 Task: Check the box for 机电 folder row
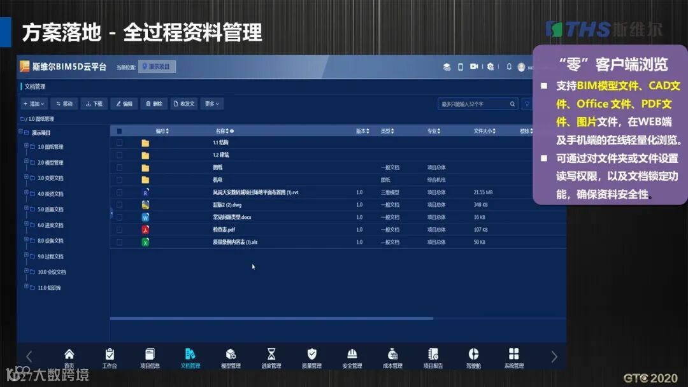pos(119,179)
